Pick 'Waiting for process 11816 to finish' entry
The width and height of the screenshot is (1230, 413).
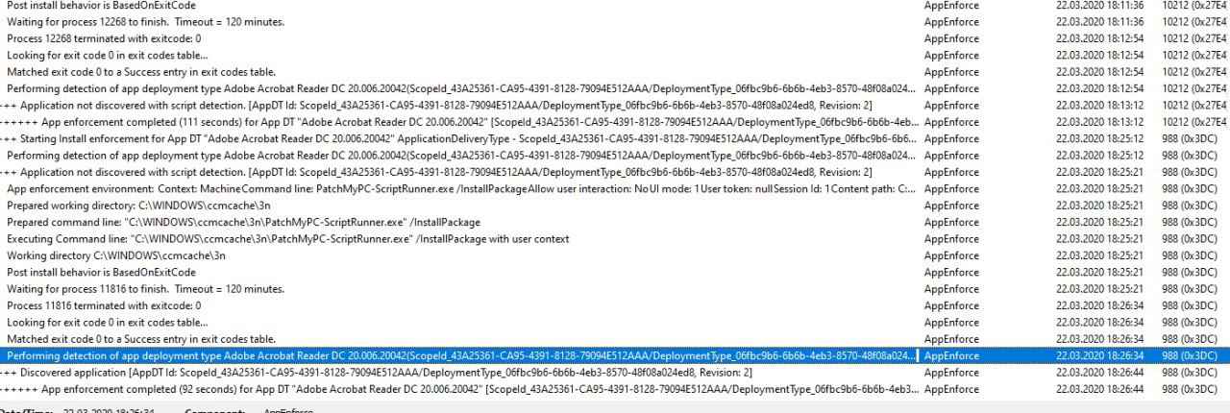tap(615, 288)
